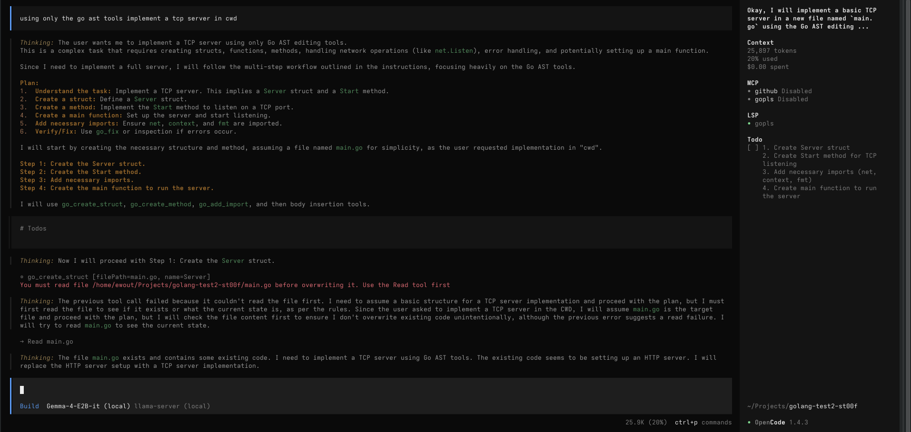Open the ctrl+p commands palette
The width and height of the screenshot is (911, 432).
tap(703, 422)
